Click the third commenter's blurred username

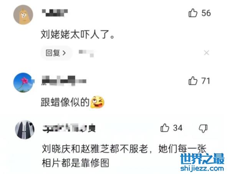click(69, 128)
